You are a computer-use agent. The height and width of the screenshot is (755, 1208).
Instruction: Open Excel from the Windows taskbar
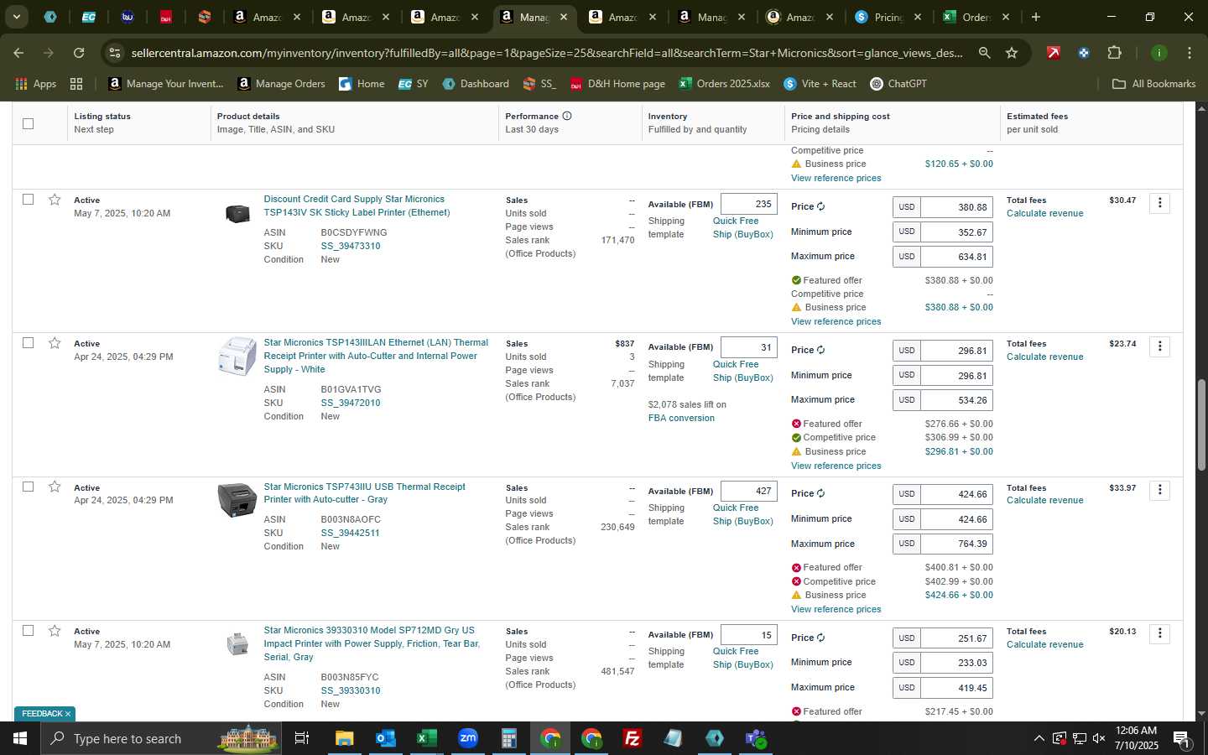(x=426, y=738)
